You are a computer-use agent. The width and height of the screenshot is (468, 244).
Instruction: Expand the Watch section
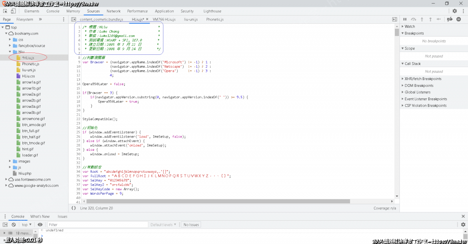tap(410, 27)
